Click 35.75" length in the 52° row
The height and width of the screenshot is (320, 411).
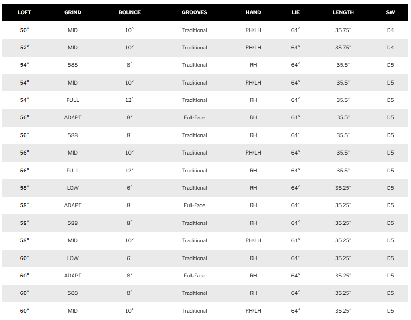[343, 48]
